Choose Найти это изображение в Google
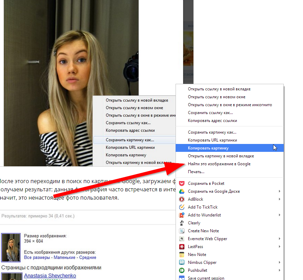Image resolution: width=303 pixels, height=280 pixels. pyautogui.click(x=219, y=164)
